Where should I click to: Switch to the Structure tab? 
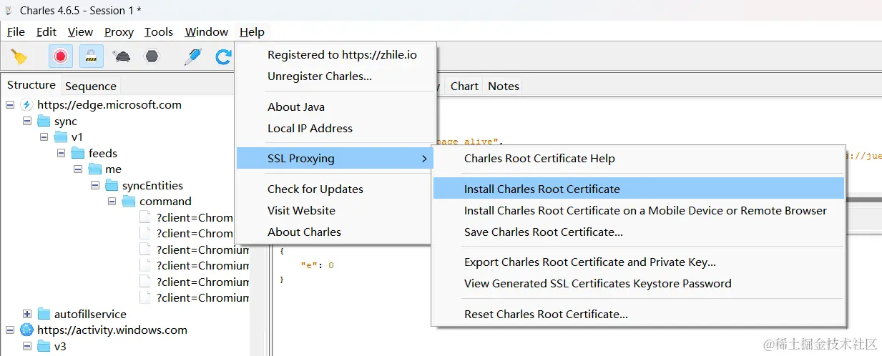31,85
